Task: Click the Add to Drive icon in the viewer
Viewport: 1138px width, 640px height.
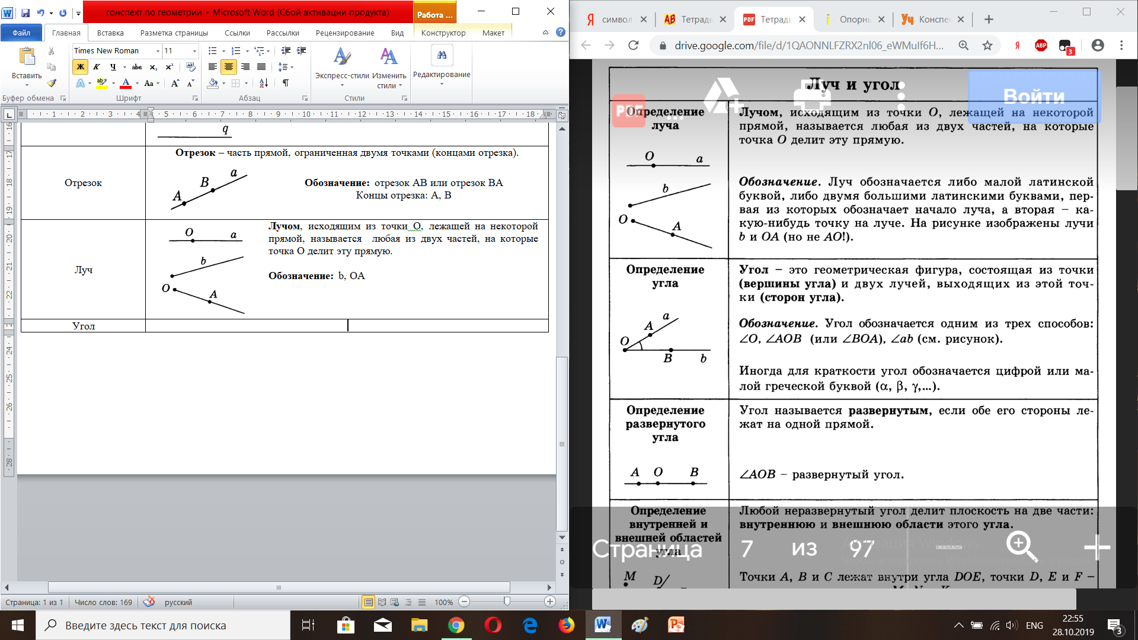Action: (x=723, y=95)
